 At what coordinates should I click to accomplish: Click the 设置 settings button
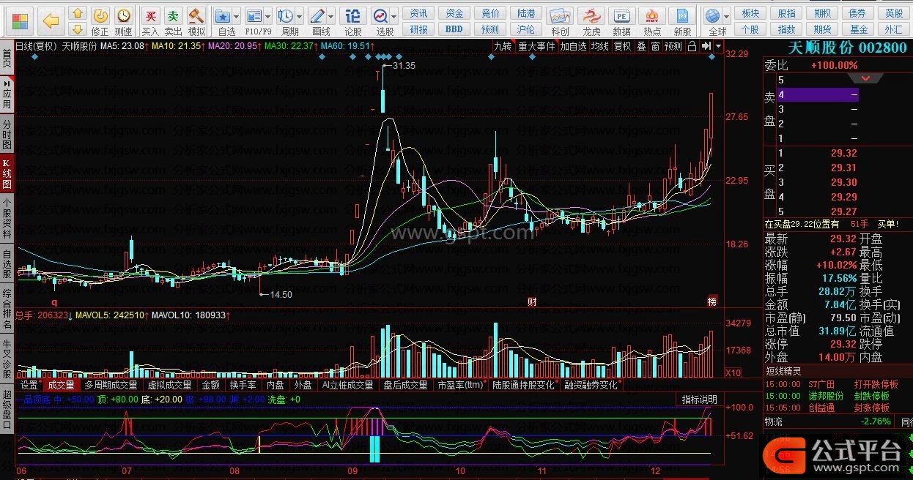[x=29, y=385]
